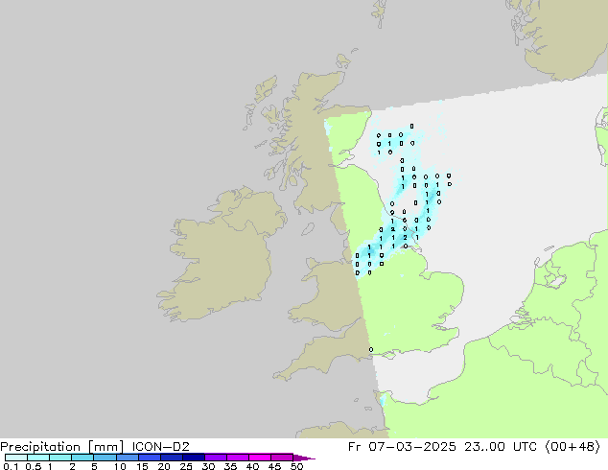Image resolution: width=608 pixels, height=470 pixels.
Task: Click the legend tick label '10'
Action: pyautogui.click(x=120, y=466)
